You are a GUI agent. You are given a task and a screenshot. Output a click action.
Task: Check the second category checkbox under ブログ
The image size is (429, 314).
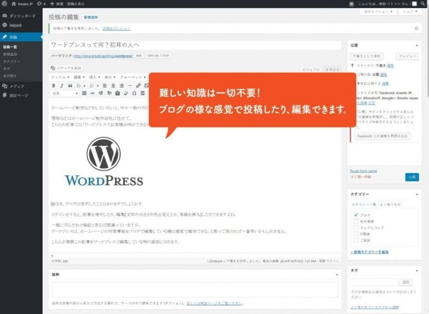coord(356,221)
